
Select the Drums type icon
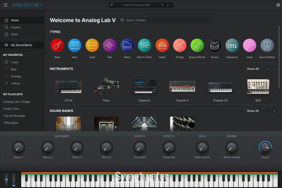point(214,45)
